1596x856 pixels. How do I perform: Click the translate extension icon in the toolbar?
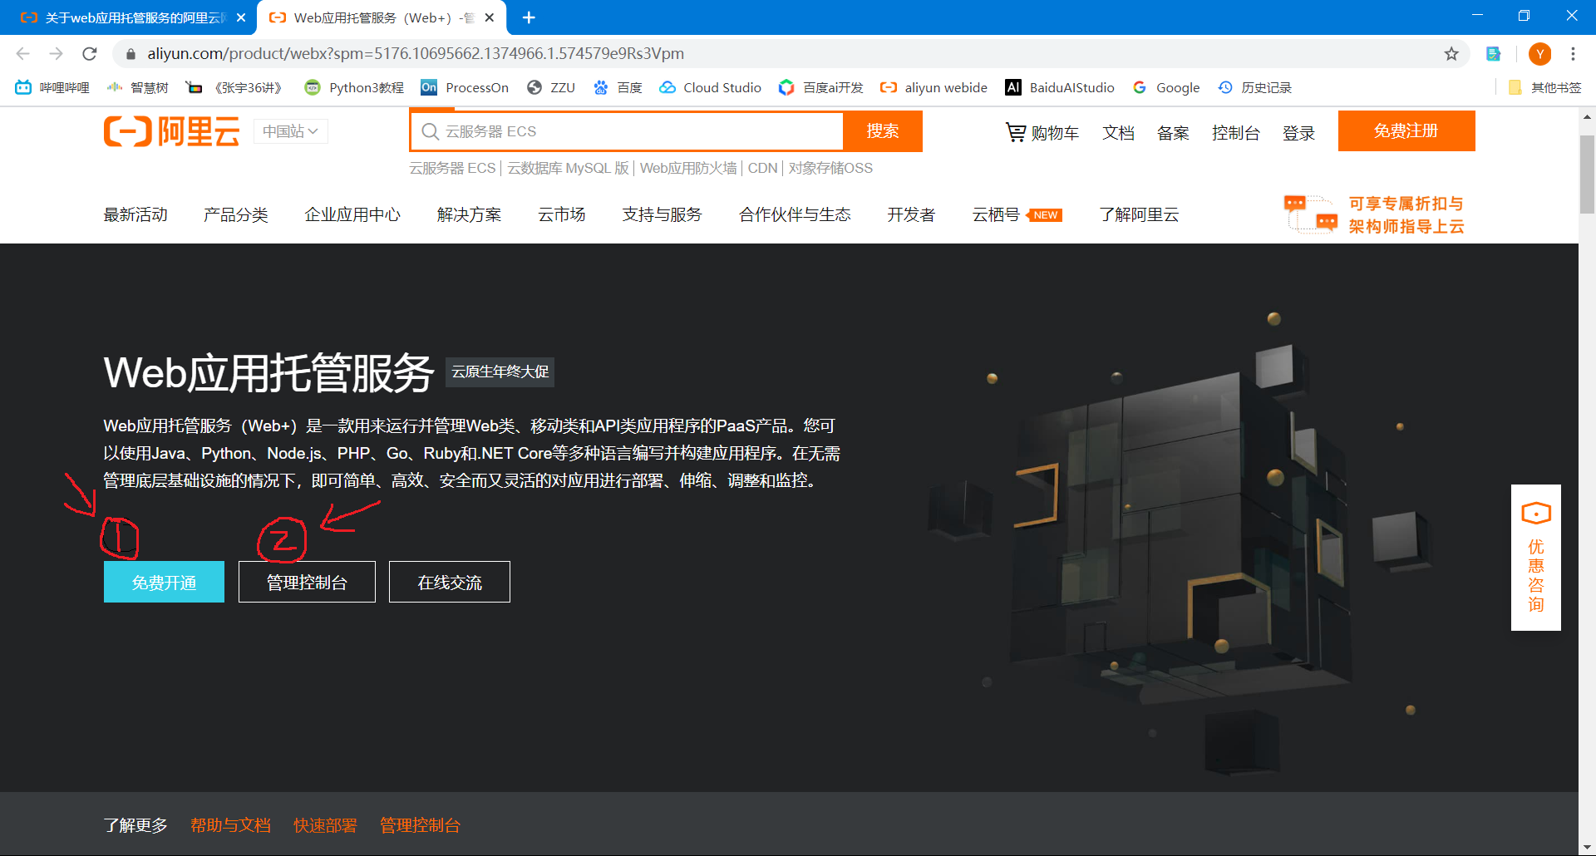[x=1494, y=54]
